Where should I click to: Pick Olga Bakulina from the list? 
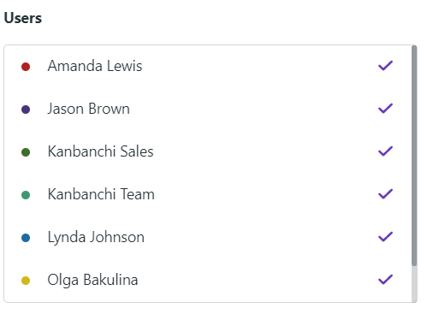click(92, 280)
